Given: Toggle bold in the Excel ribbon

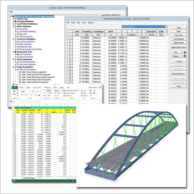Looking at the screenshot, I should (x=22, y=95).
